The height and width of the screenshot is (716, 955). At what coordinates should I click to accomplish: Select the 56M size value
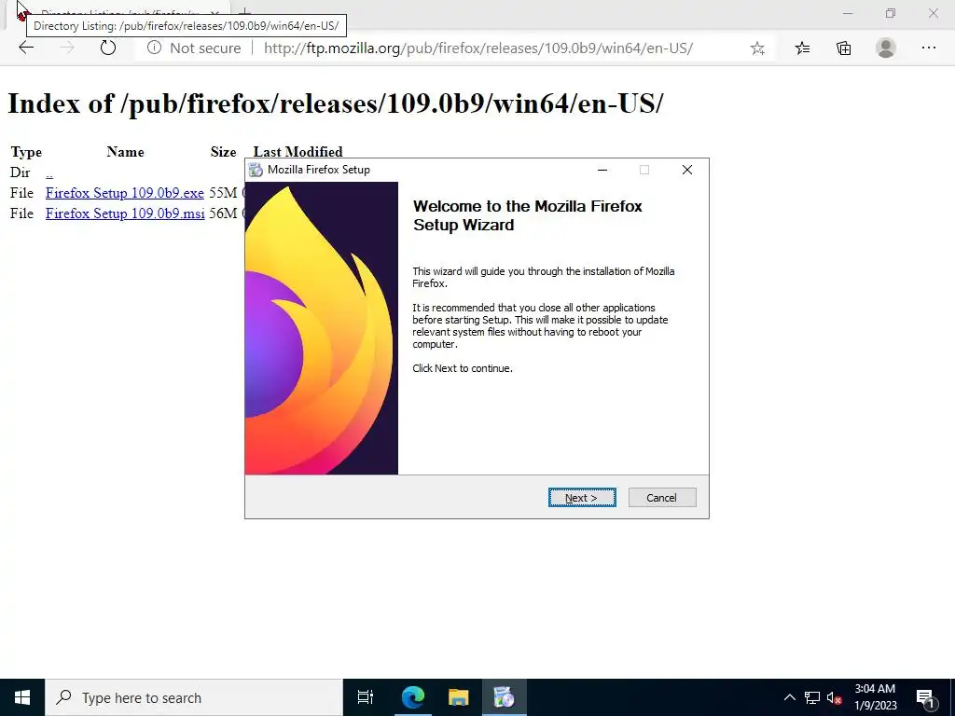pyautogui.click(x=223, y=213)
